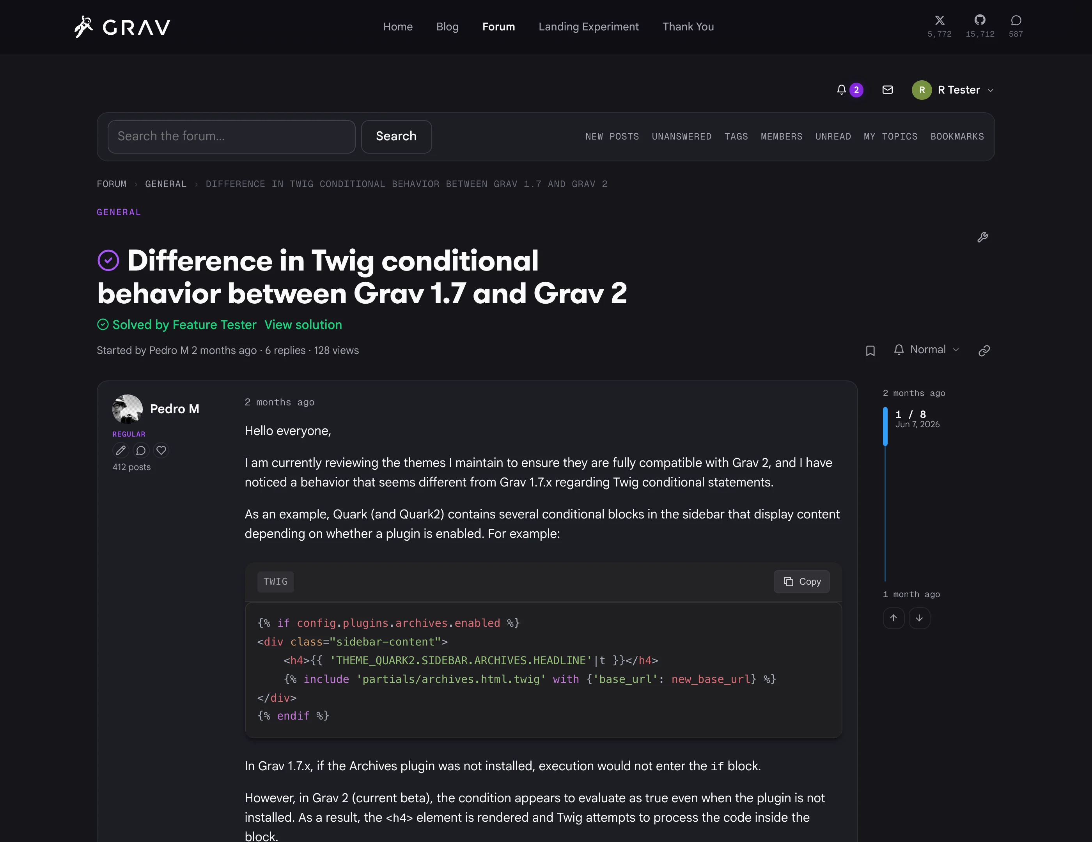Viewport: 1092px width, 842px height.
Task: Open the GitHub icon link
Action: [980, 20]
